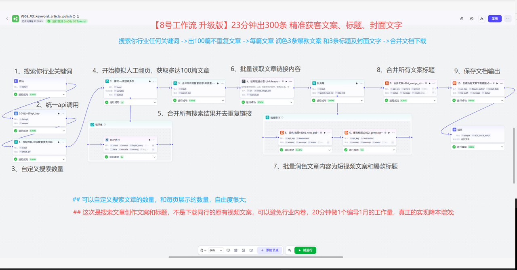Open the 66% zoom level dropdown
Image resolution: width=517 pixels, height=270 pixels.
[216, 250]
